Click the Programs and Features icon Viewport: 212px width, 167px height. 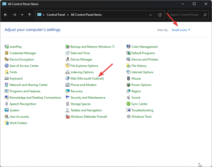click(x=7, y=91)
